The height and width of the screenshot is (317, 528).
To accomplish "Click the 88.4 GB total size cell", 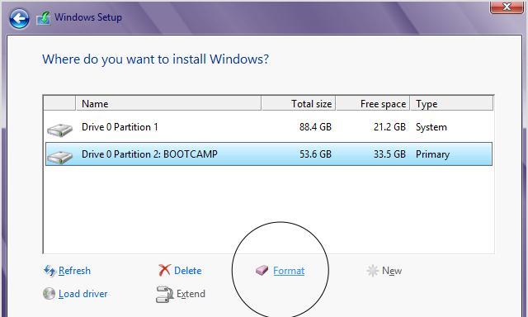I will click(315, 127).
